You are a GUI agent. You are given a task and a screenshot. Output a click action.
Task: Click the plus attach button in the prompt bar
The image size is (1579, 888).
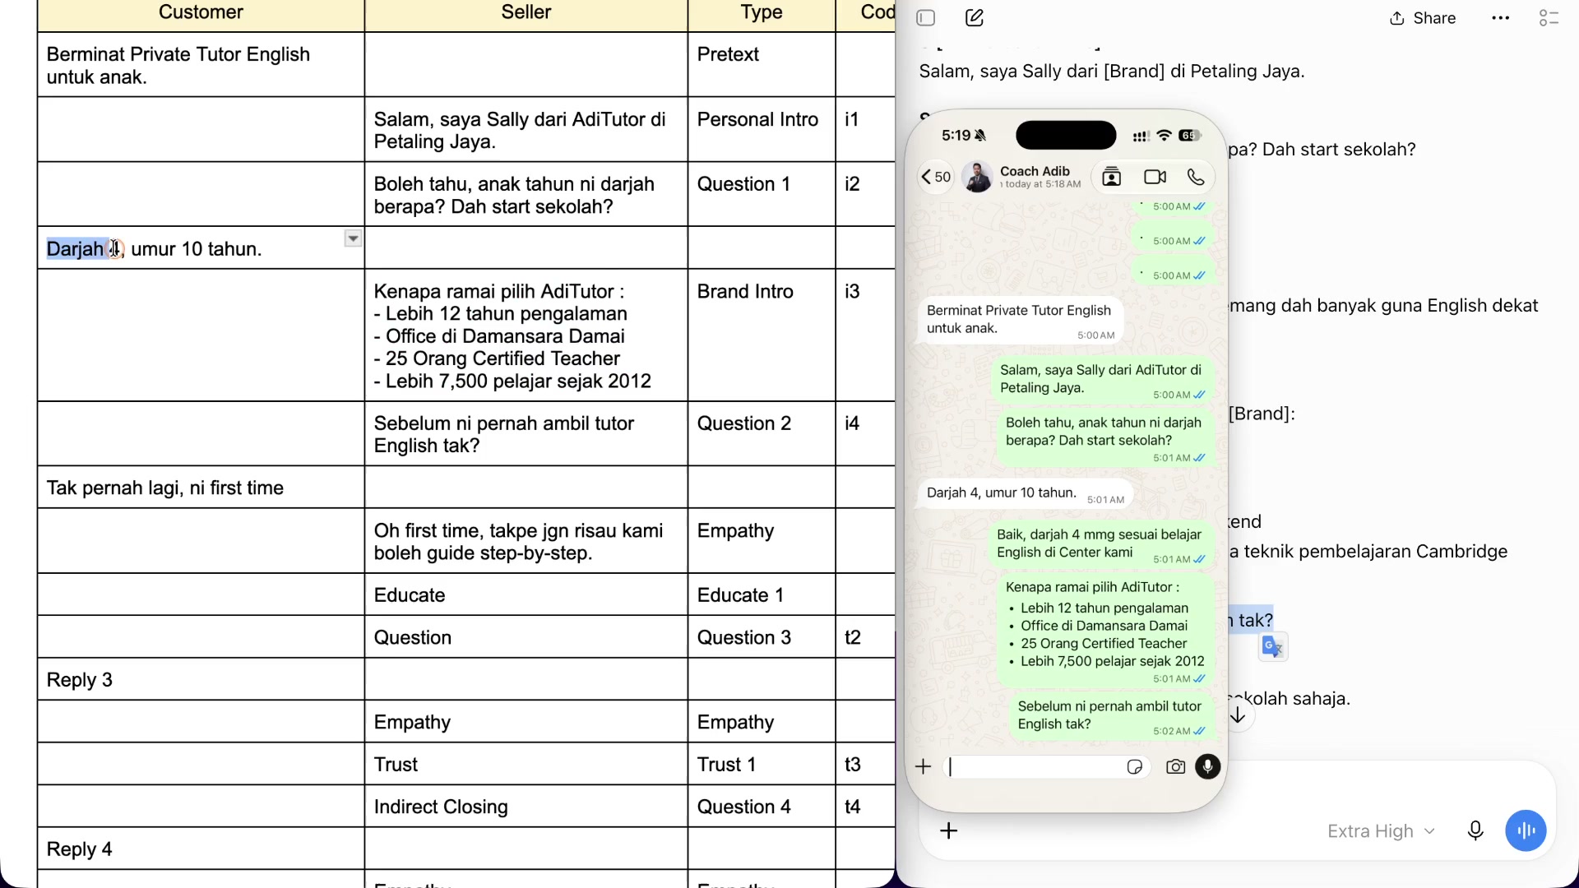pyautogui.click(x=949, y=831)
